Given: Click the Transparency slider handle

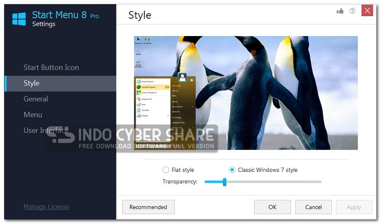Looking at the screenshot, I should 224,182.
